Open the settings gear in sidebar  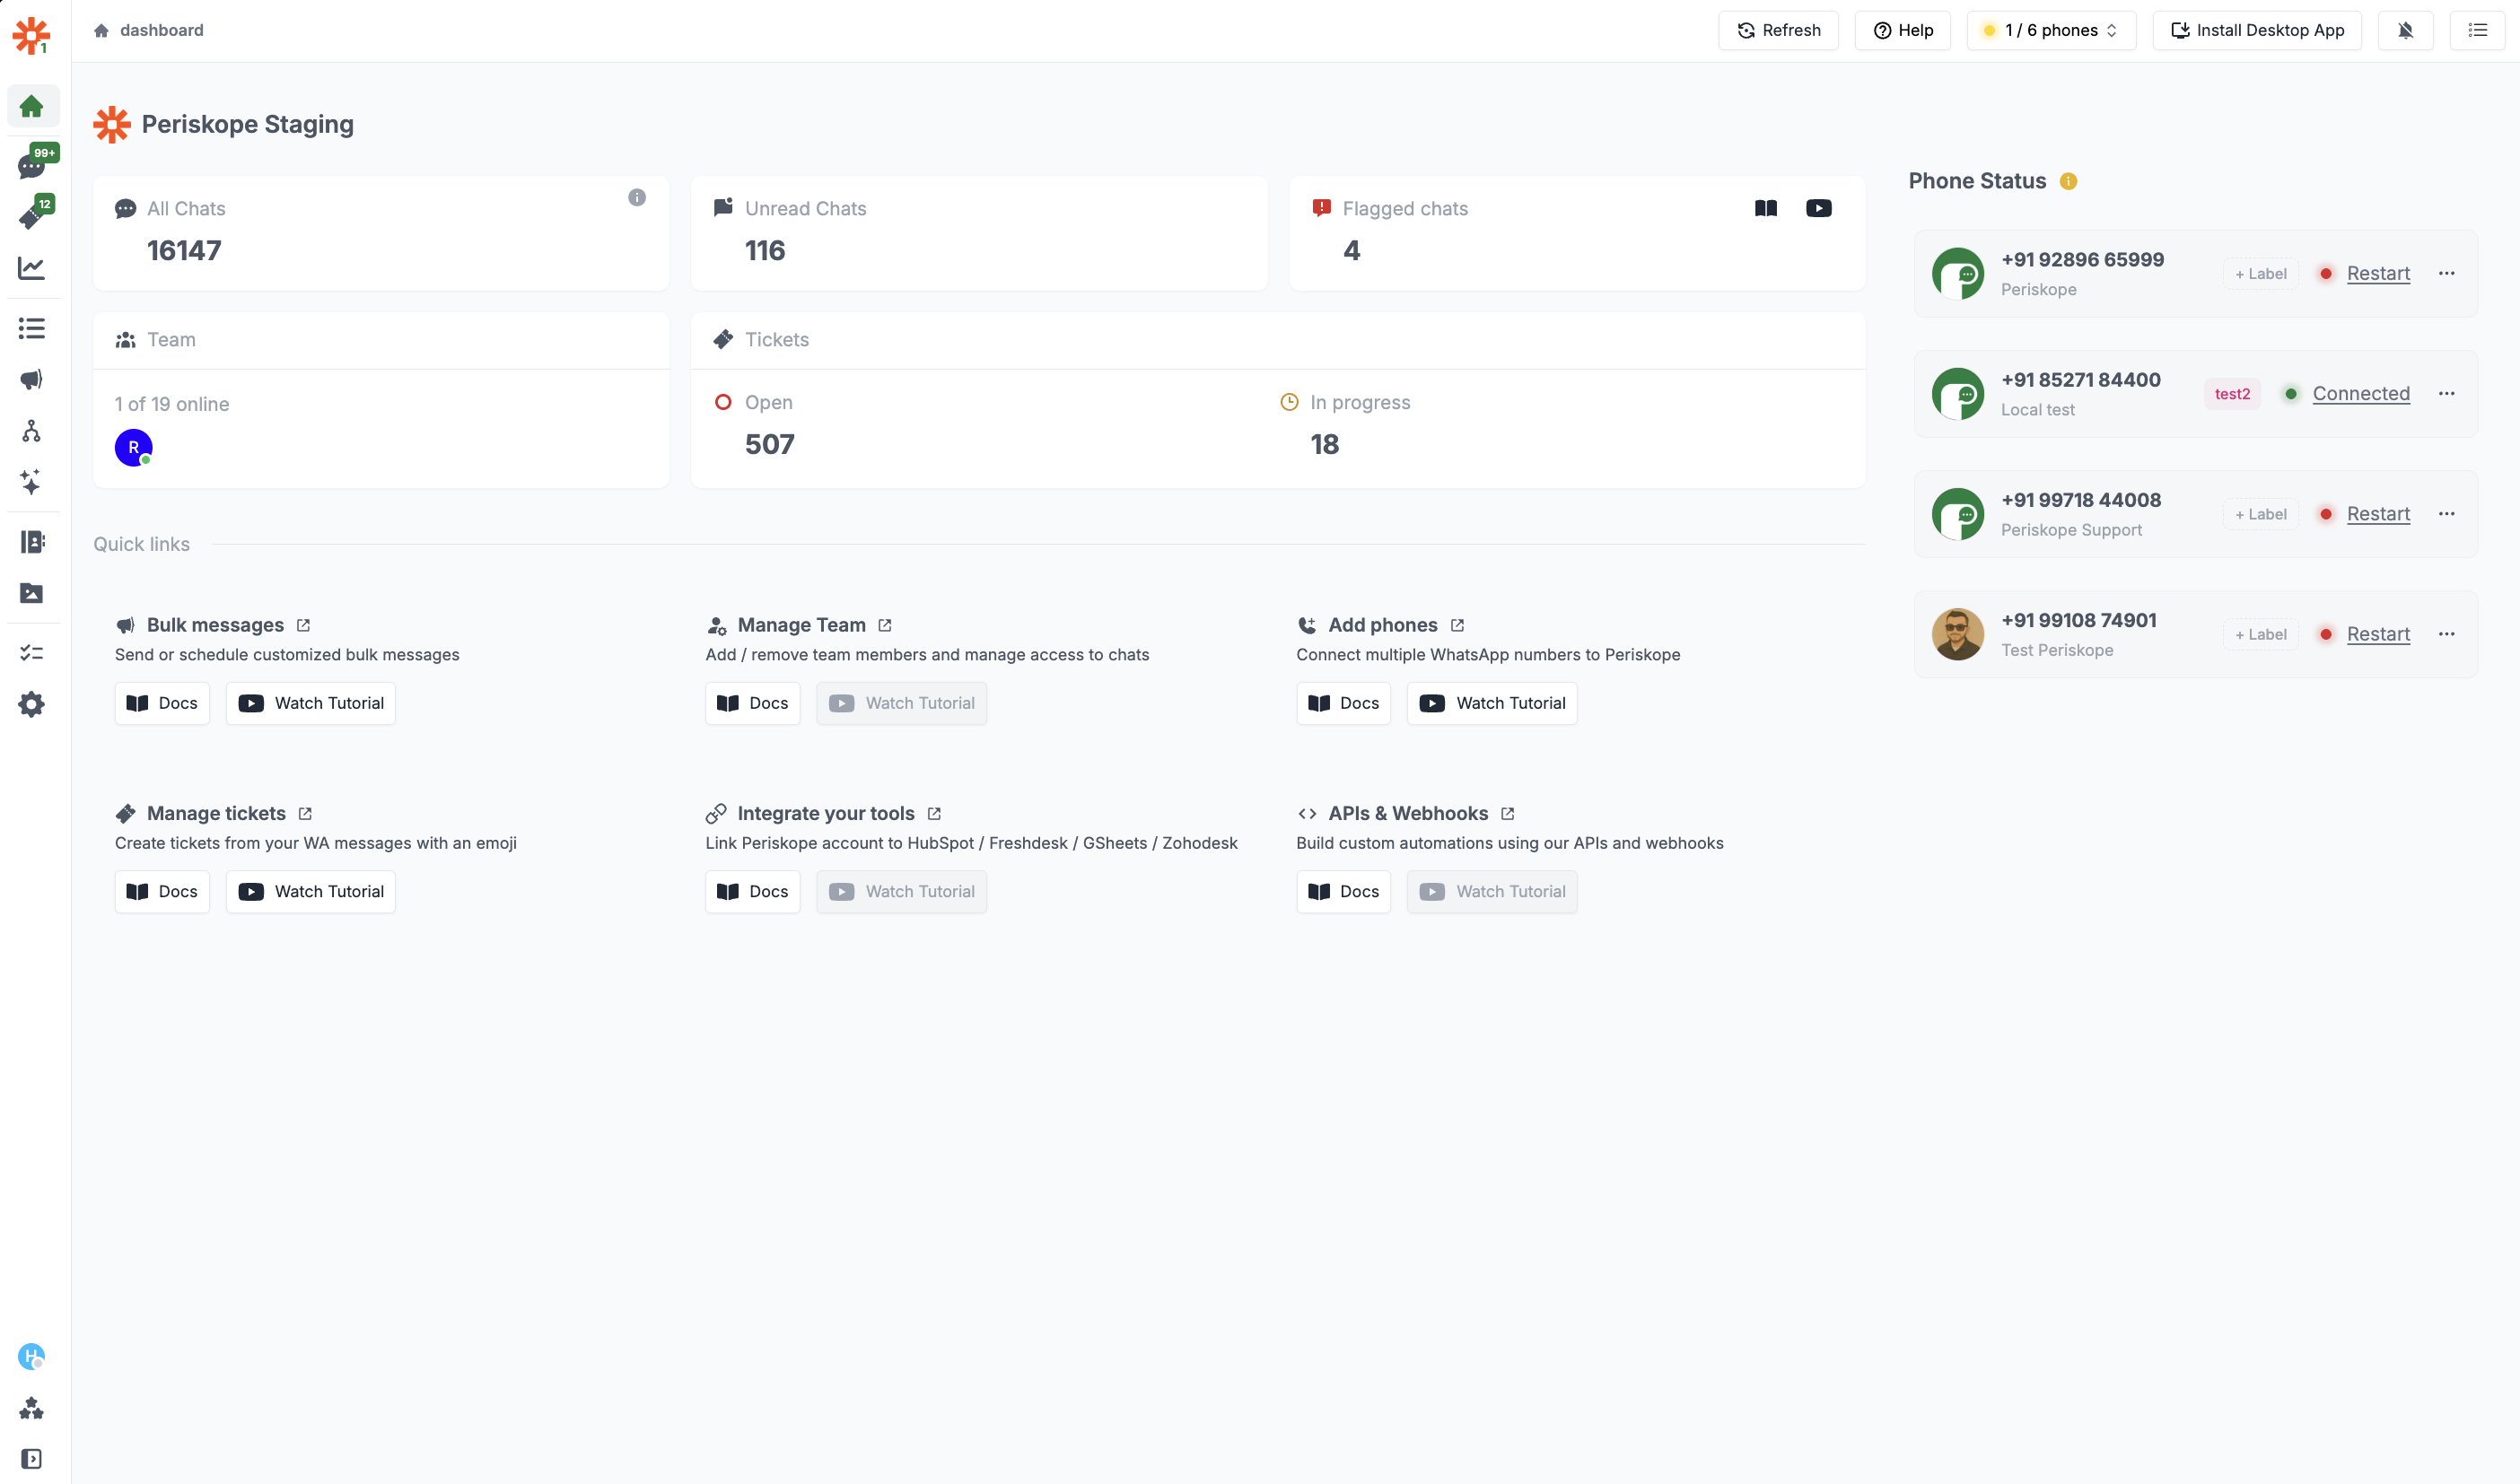point(31,705)
